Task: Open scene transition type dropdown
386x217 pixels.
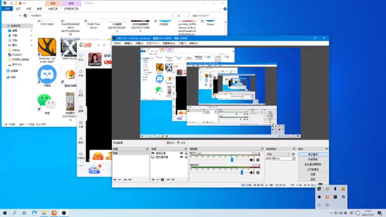Action: [x=278, y=154]
